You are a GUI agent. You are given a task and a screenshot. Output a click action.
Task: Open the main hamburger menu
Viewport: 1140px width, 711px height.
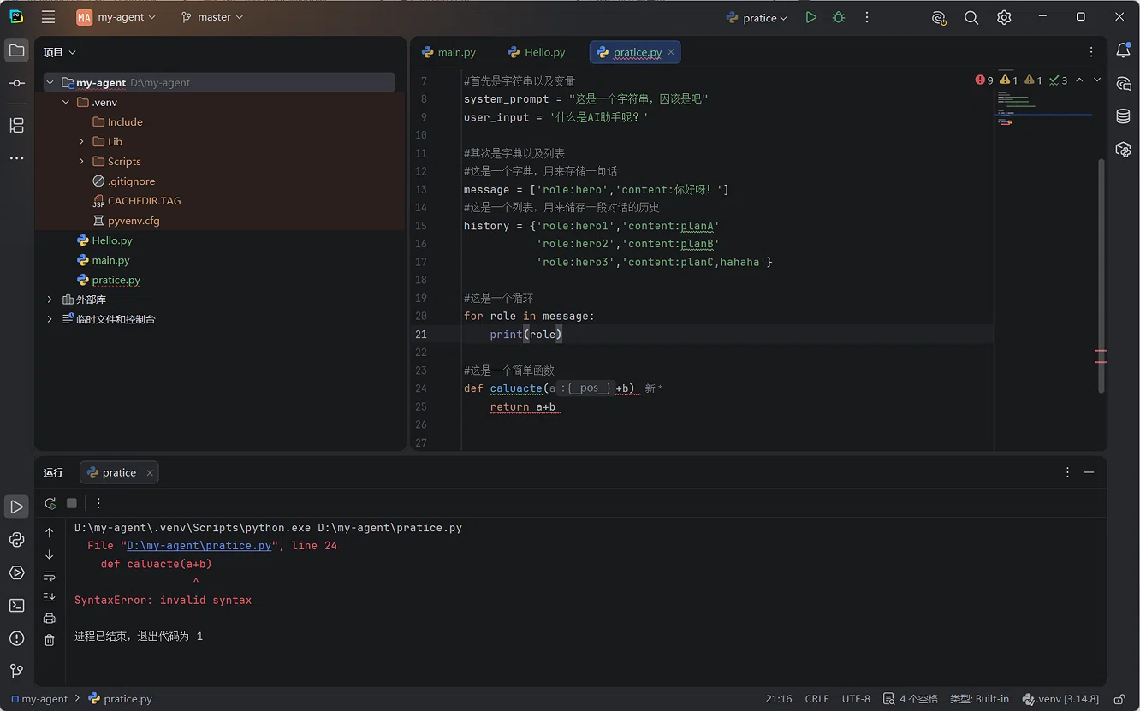(x=48, y=17)
